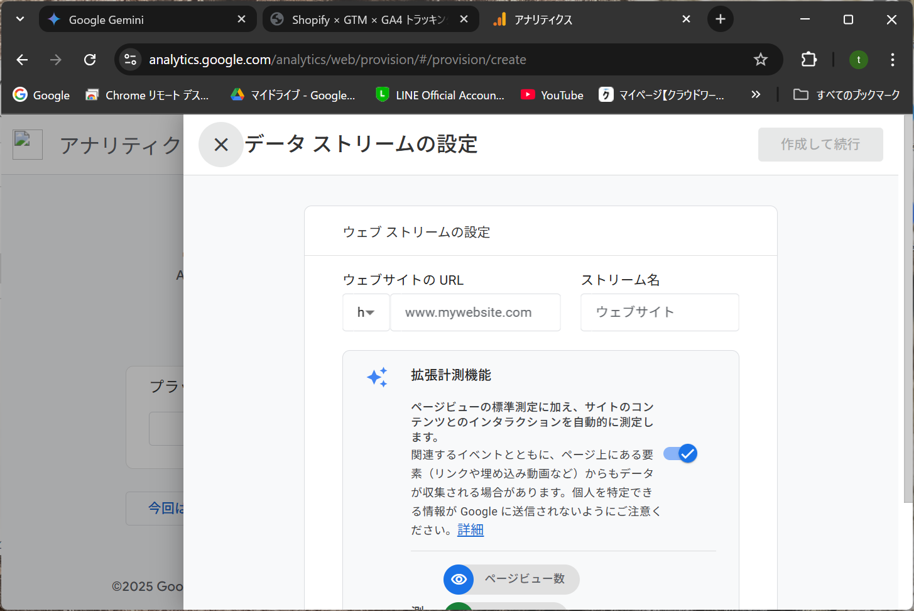This screenshot has height=611, width=914.
Task: Click the ページビュー数 chip label
Action: [x=525, y=579]
